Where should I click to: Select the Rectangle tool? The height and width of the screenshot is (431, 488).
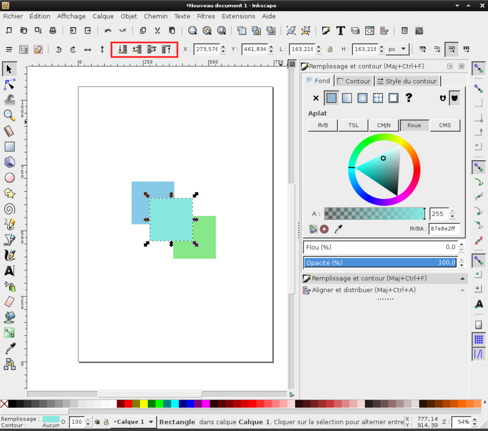click(x=10, y=146)
